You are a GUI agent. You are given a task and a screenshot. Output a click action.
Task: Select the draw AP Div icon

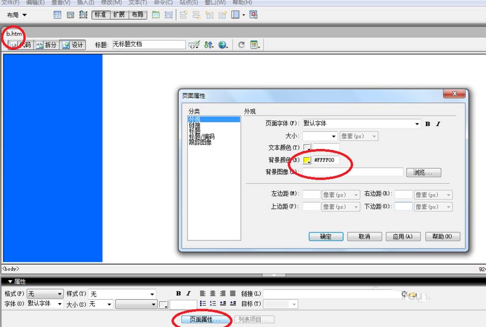tap(83, 15)
